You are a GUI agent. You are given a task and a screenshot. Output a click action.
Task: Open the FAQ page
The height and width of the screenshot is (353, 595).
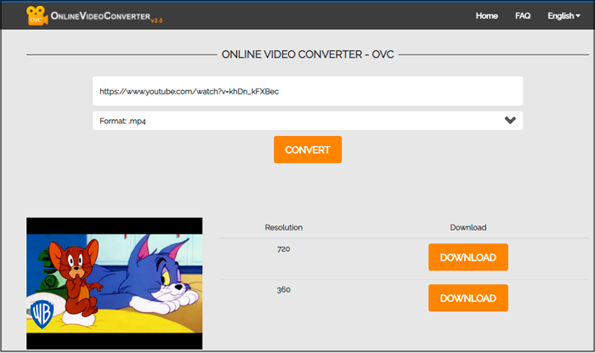tap(523, 15)
